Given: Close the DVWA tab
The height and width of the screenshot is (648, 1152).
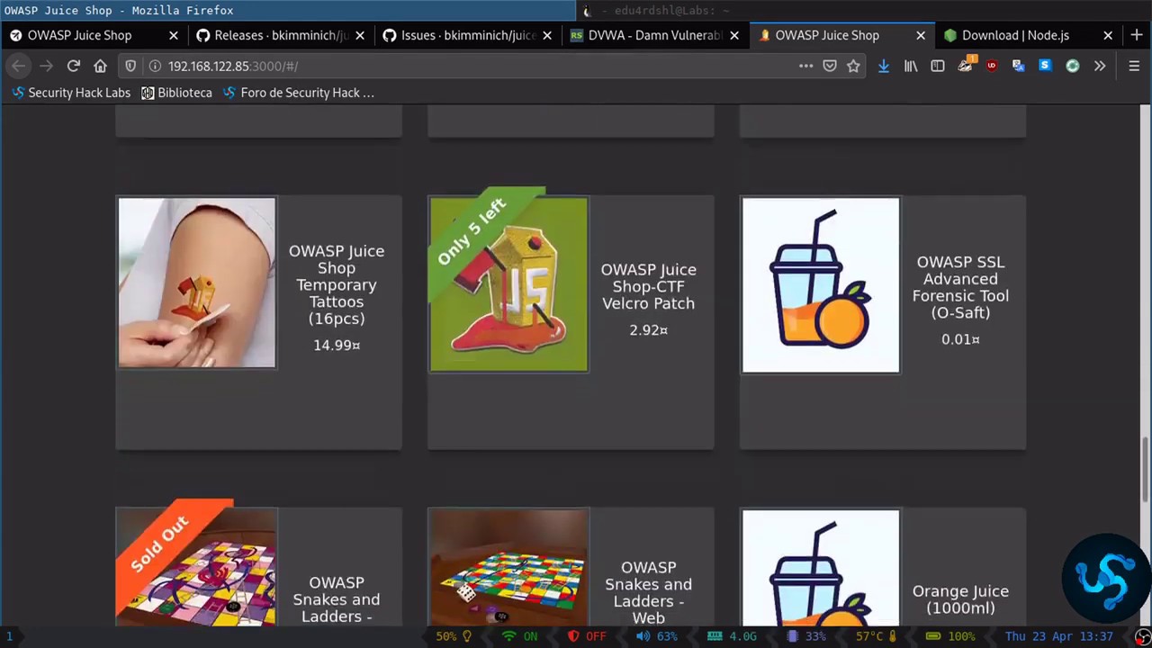Looking at the screenshot, I should click(x=734, y=35).
